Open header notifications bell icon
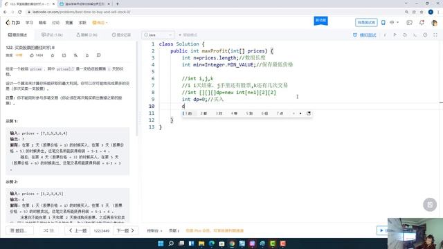Image resolution: width=443 pixels, height=249 pixels. 422,22
